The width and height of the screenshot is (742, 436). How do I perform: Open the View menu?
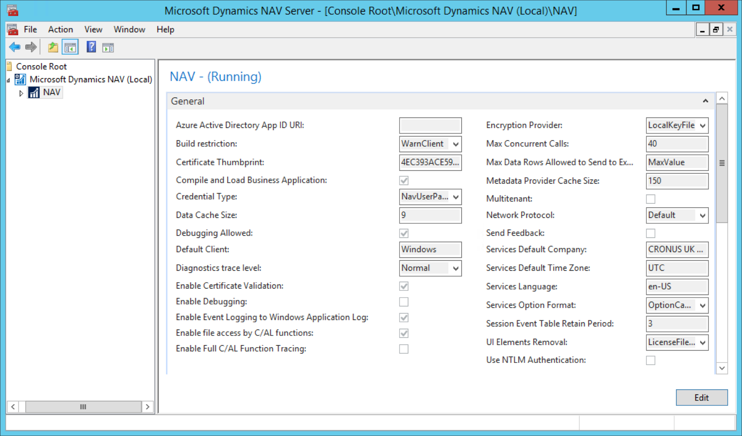[x=93, y=29]
